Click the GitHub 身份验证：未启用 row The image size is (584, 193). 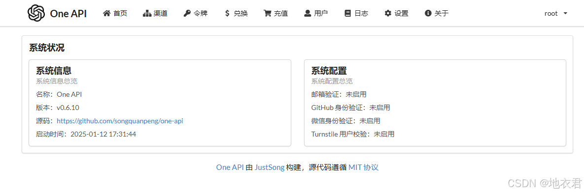[x=350, y=108]
